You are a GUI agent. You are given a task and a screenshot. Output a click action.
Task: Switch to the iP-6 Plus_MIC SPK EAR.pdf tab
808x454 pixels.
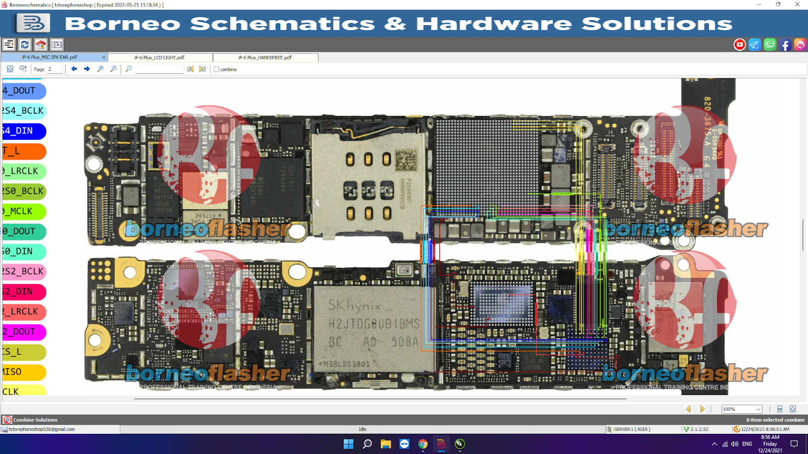(49, 58)
